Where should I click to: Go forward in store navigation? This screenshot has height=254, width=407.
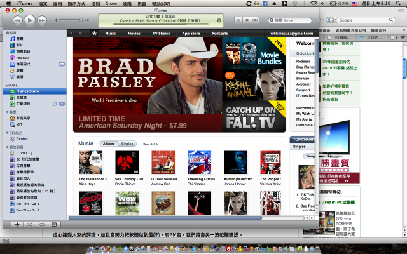pos(81,33)
